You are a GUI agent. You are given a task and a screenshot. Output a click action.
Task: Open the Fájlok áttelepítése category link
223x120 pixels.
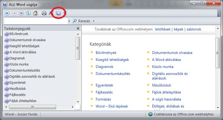click(x=166, y=92)
